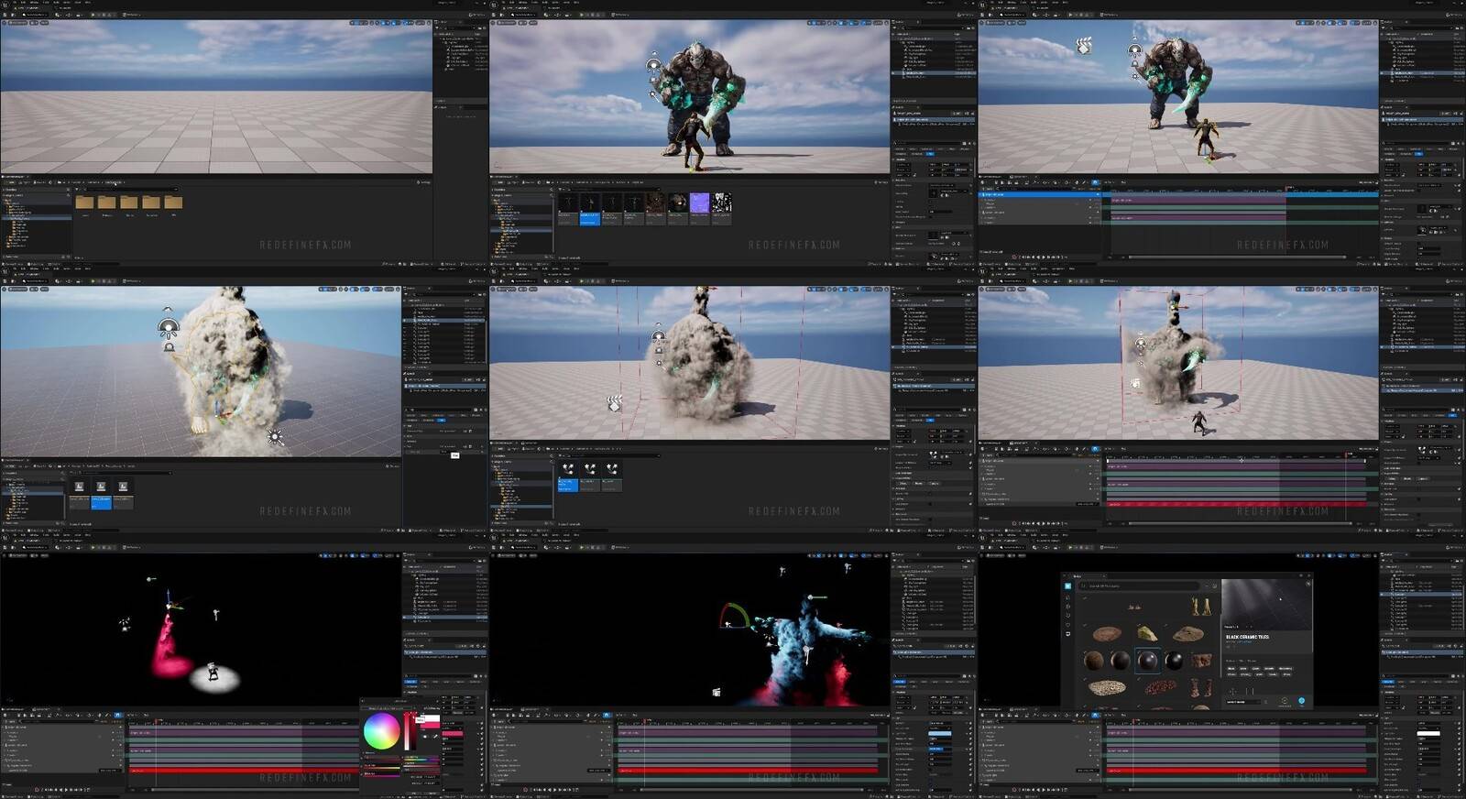Click the blue Home icon in Bridge sidebar

point(1067,586)
